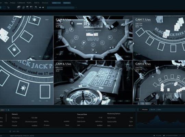Viewport: 185px width, 137px height.
Task: Click the Date Format row label
Action: coord(81,121)
